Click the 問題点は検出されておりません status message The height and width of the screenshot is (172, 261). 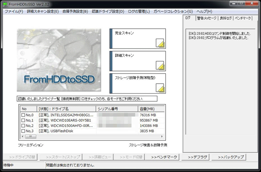pyautogui.click(x=70, y=165)
